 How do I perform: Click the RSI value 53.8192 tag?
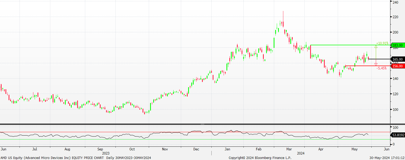(x=398, y=135)
